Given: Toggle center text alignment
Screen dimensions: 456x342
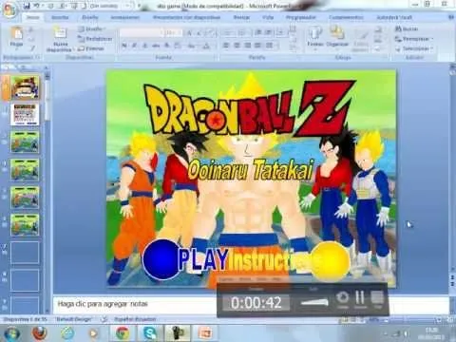Looking at the screenshot, I should click(237, 46).
